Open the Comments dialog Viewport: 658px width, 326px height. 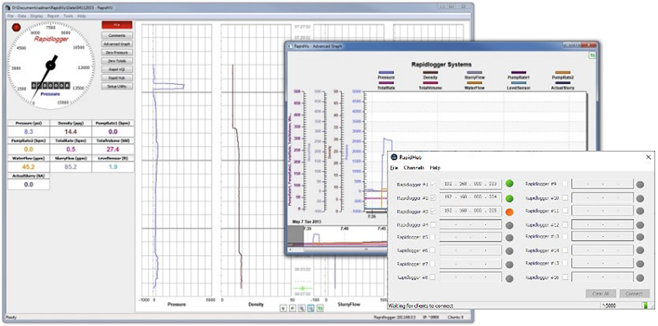[x=117, y=36]
